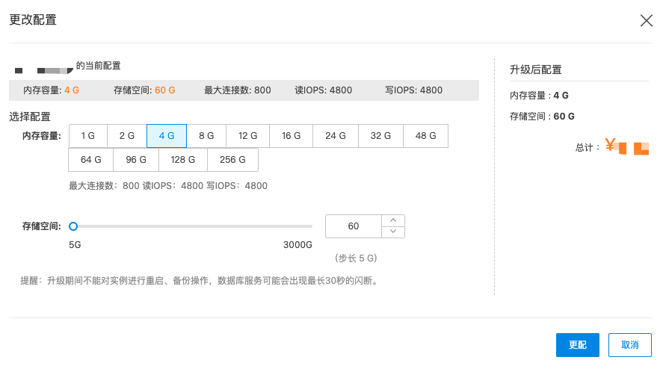Click the 取消 cancel button
The width and height of the screenshot is (663, 366).
[x=630, y=345]
